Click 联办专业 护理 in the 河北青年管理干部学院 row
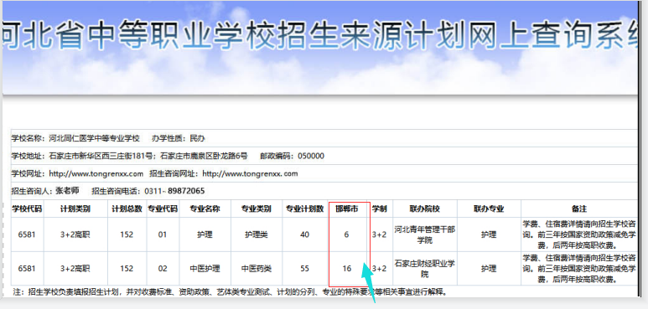 click(489, 234)
